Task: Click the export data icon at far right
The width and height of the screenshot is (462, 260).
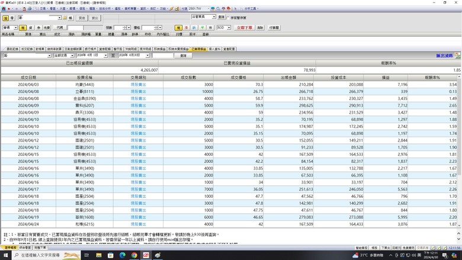Action: 457,55
